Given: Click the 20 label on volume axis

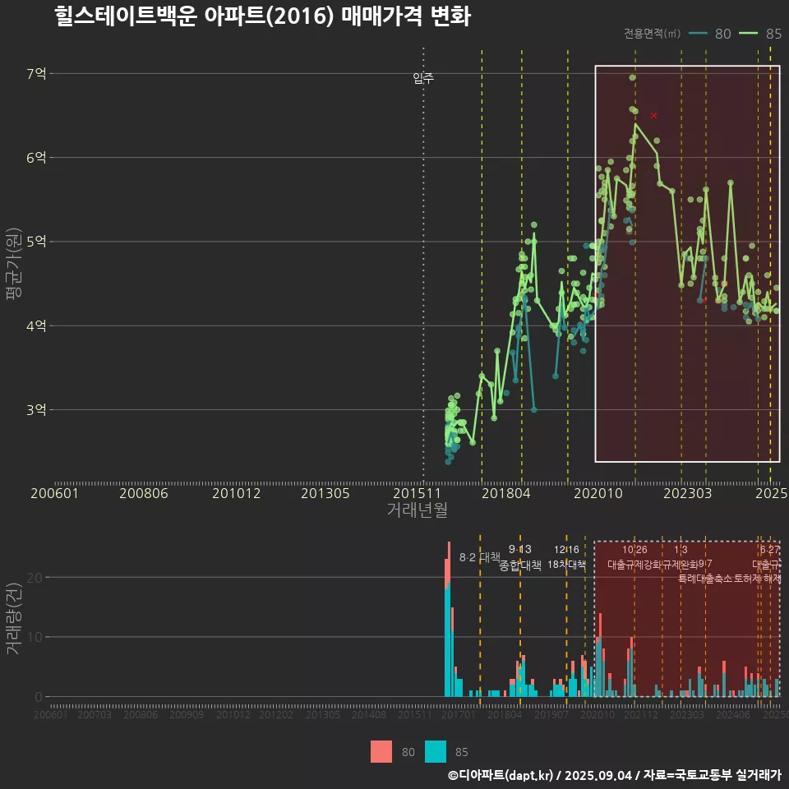Looking at the screenshot, I should (x=35, y=578).
